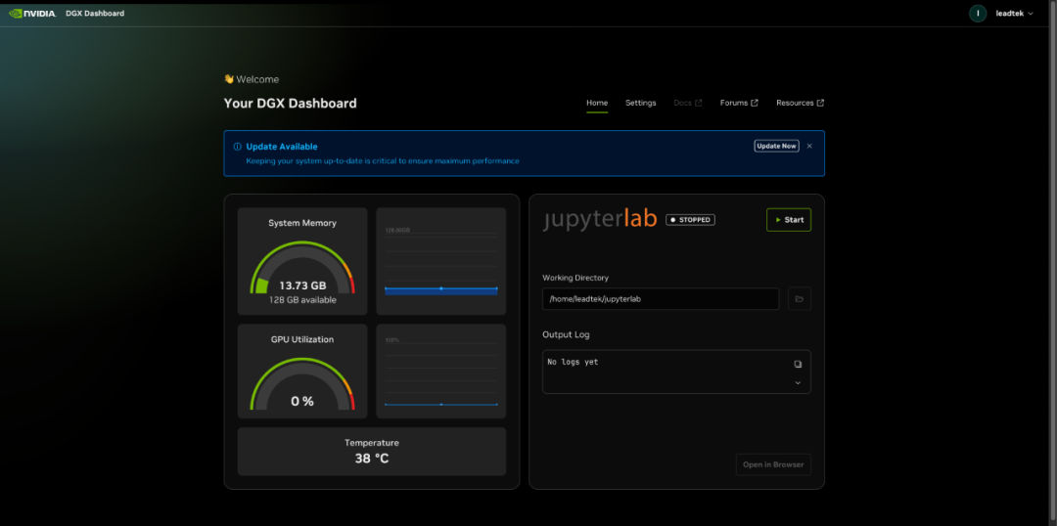Viewport: 1057px width, 526px height.
Task: Click the STOPPED status badge
Action: (x=690, y=220)
